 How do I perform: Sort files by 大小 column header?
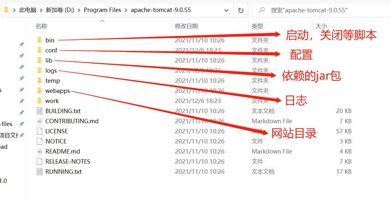pos(321,26)
